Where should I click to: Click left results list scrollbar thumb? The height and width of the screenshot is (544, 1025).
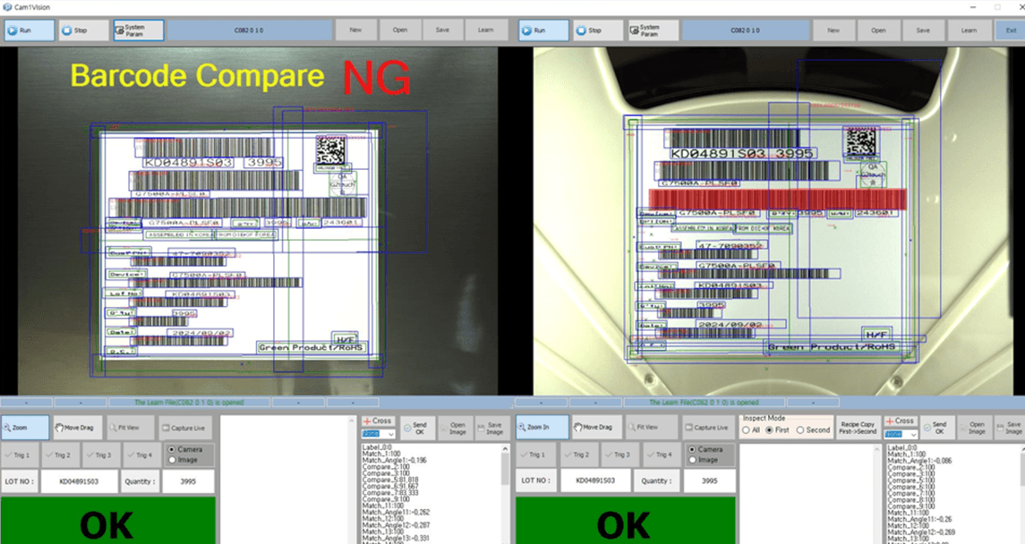click(505, 469)
